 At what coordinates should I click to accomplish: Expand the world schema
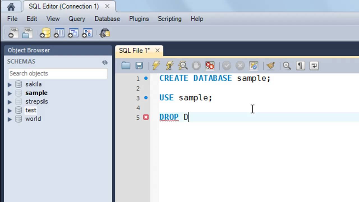[10, 119]
